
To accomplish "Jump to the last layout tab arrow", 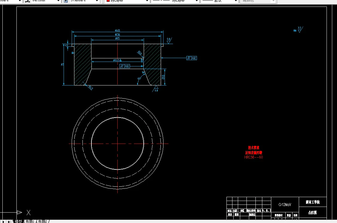I will (x=9, y=222).
